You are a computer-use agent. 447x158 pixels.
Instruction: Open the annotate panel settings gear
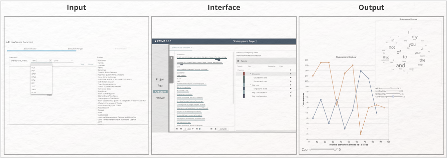coord(172,58)
